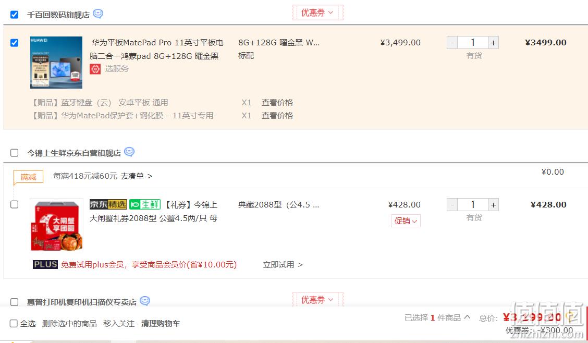Click the 满减 promotion tag
Image resolution: width=588 pixels, height=343 pixels.
coord(29,177)
